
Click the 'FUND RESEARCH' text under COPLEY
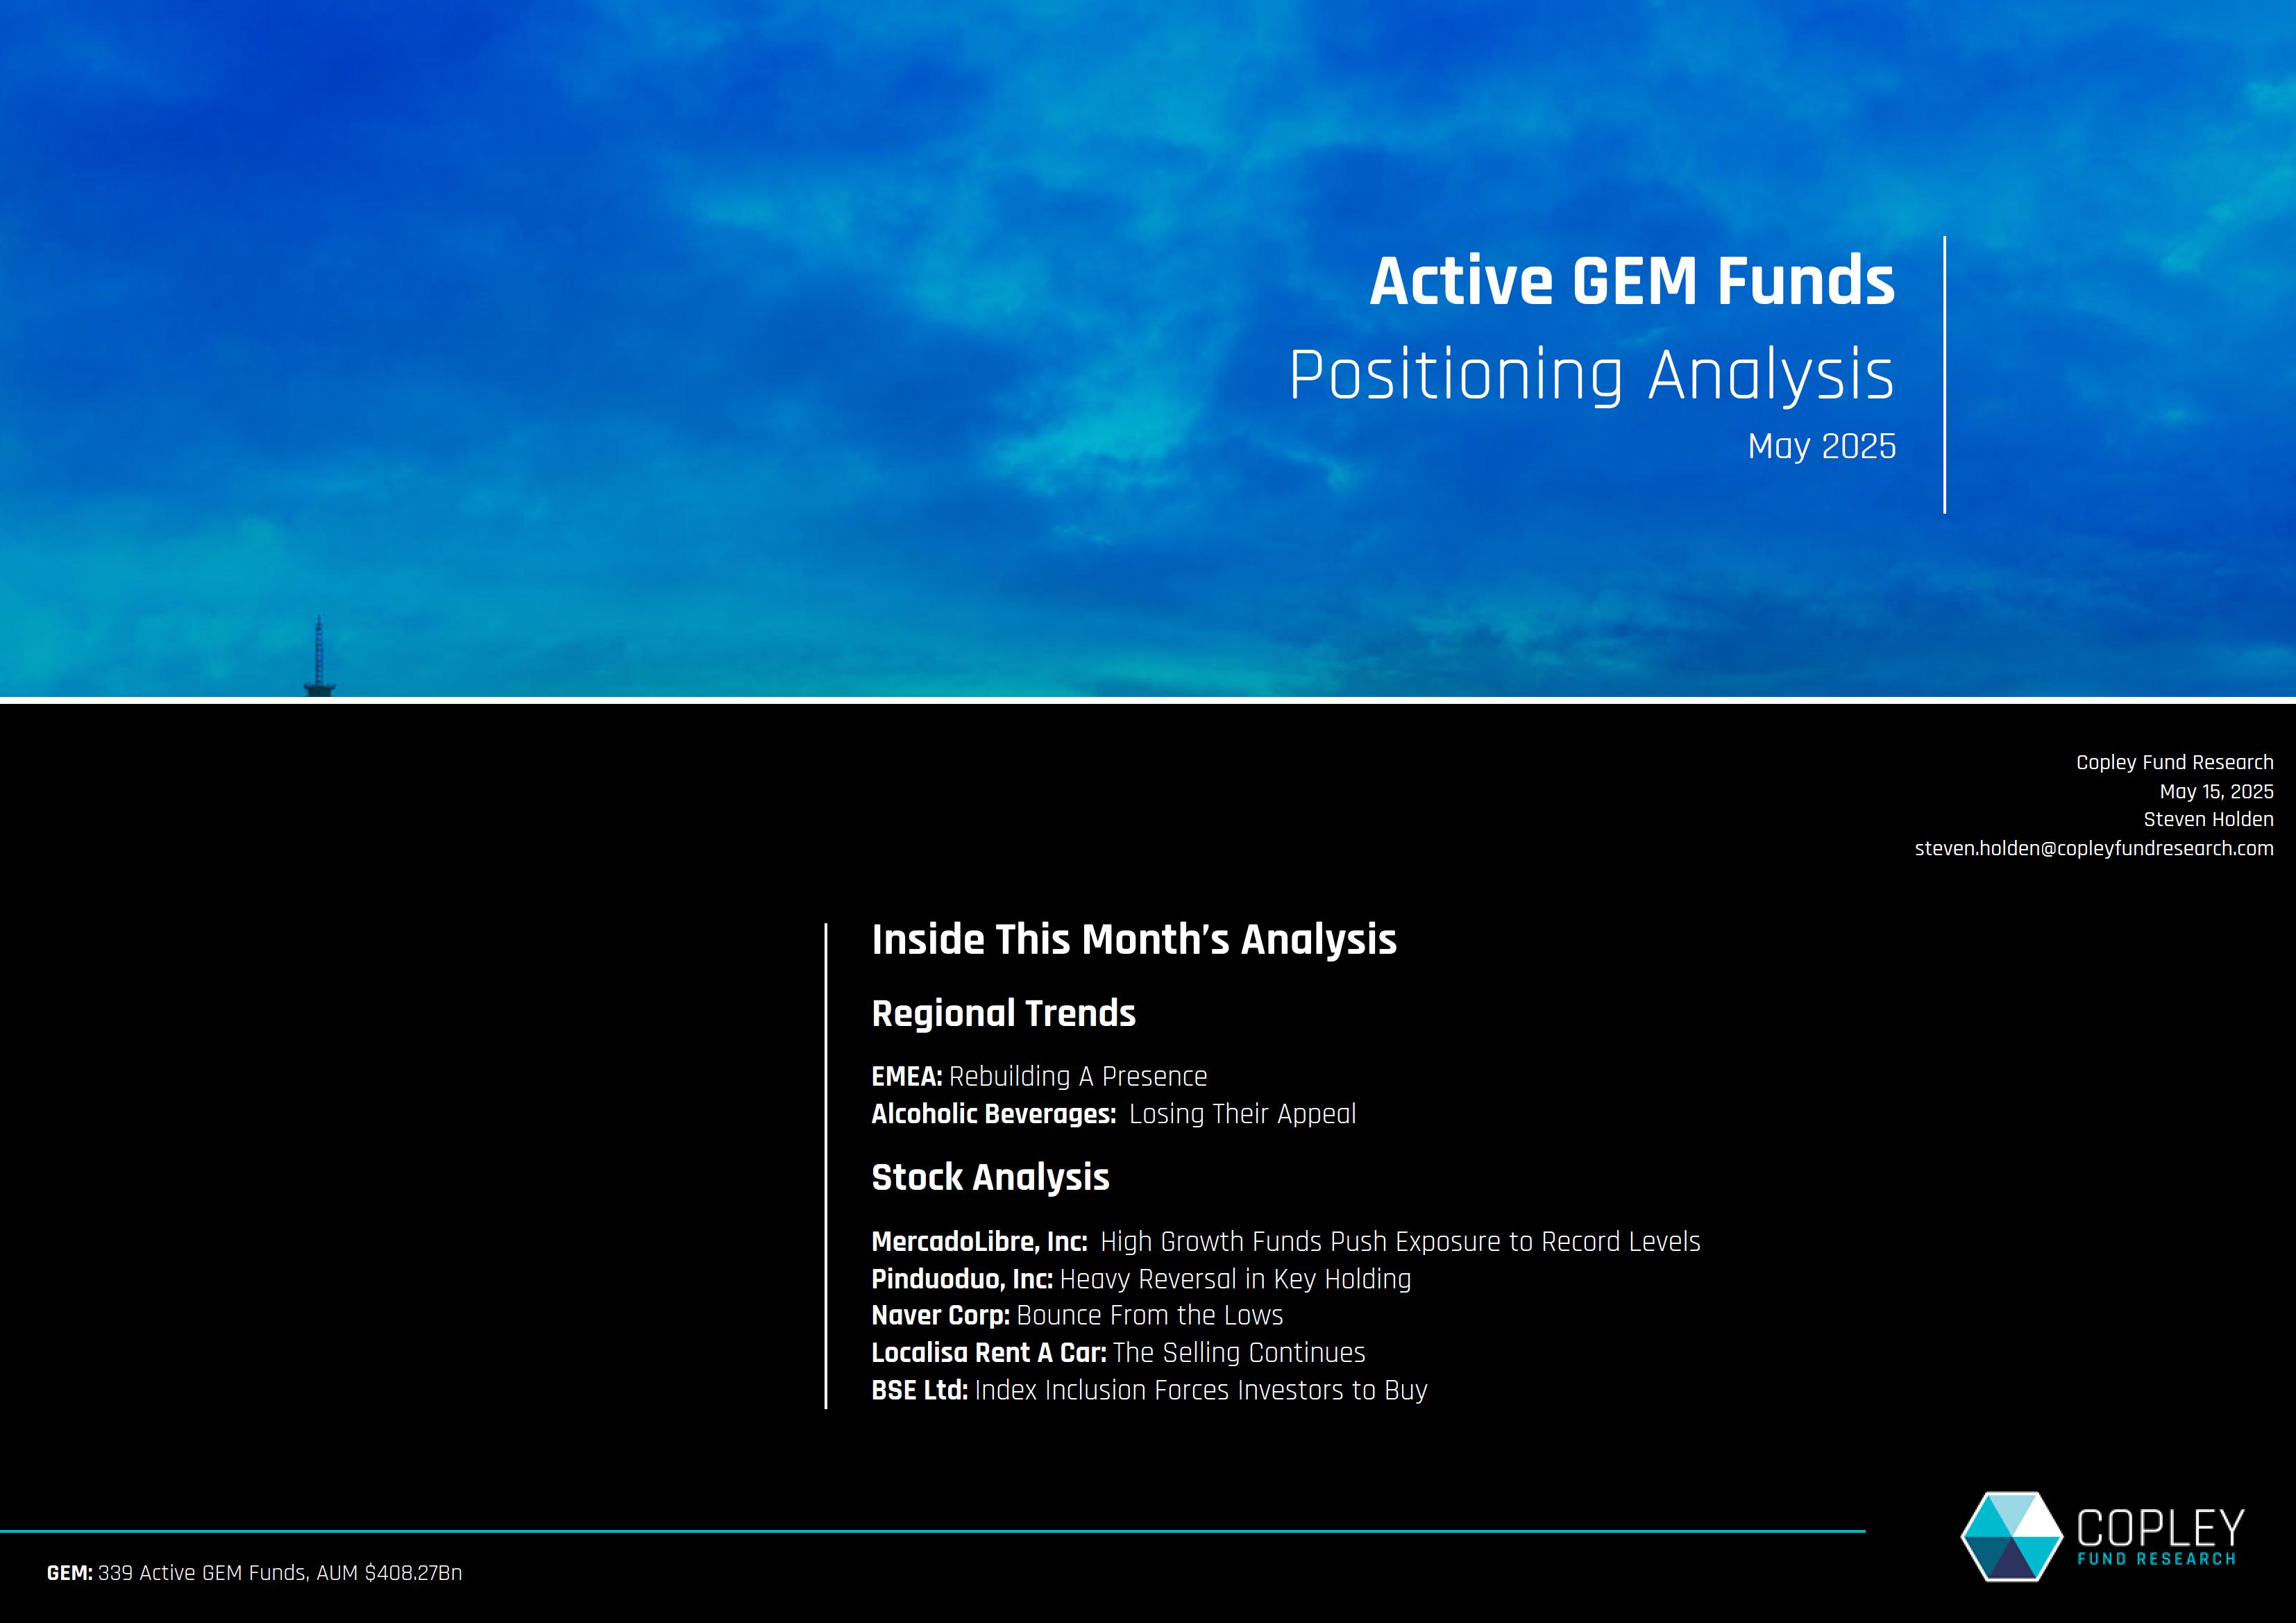pyautogui.click(x=2156, y=1560)
